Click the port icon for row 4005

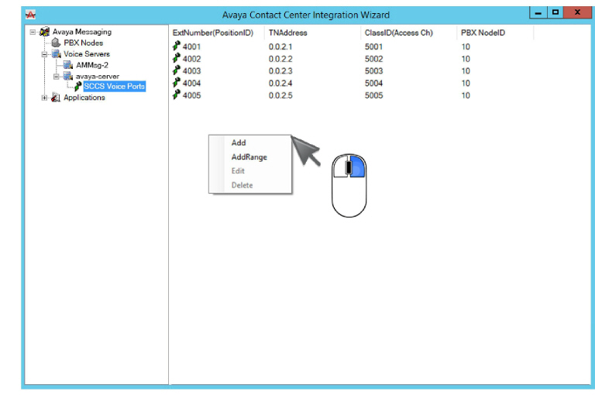[x=177, y=94]
